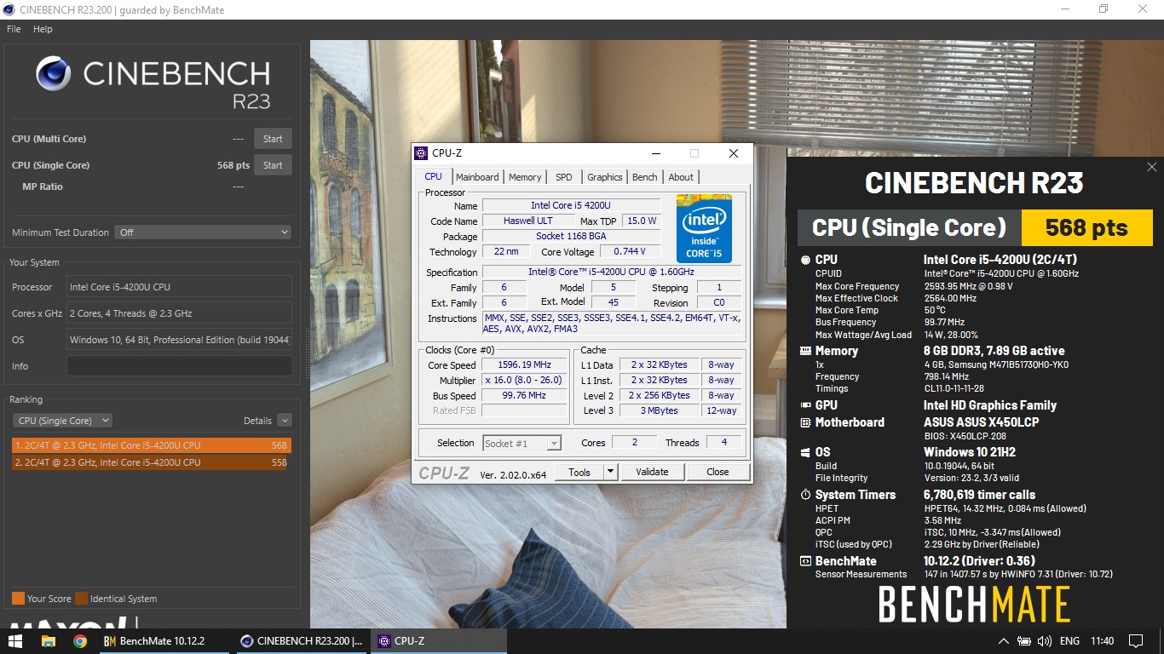The height and width of the screenshot is (654, 1164).
Task: Select the second ranking entry scoring 558
Action: (x=152, y=462)
